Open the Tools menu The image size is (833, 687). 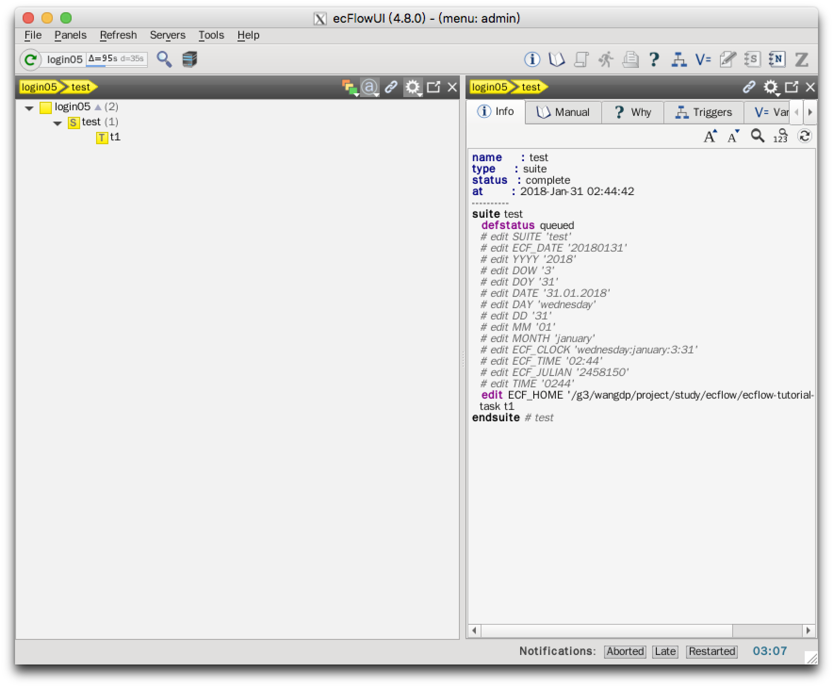(x=211, y=35)
